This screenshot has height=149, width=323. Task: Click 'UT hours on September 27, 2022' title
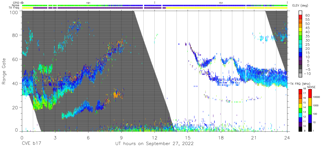tap(154, 143)
